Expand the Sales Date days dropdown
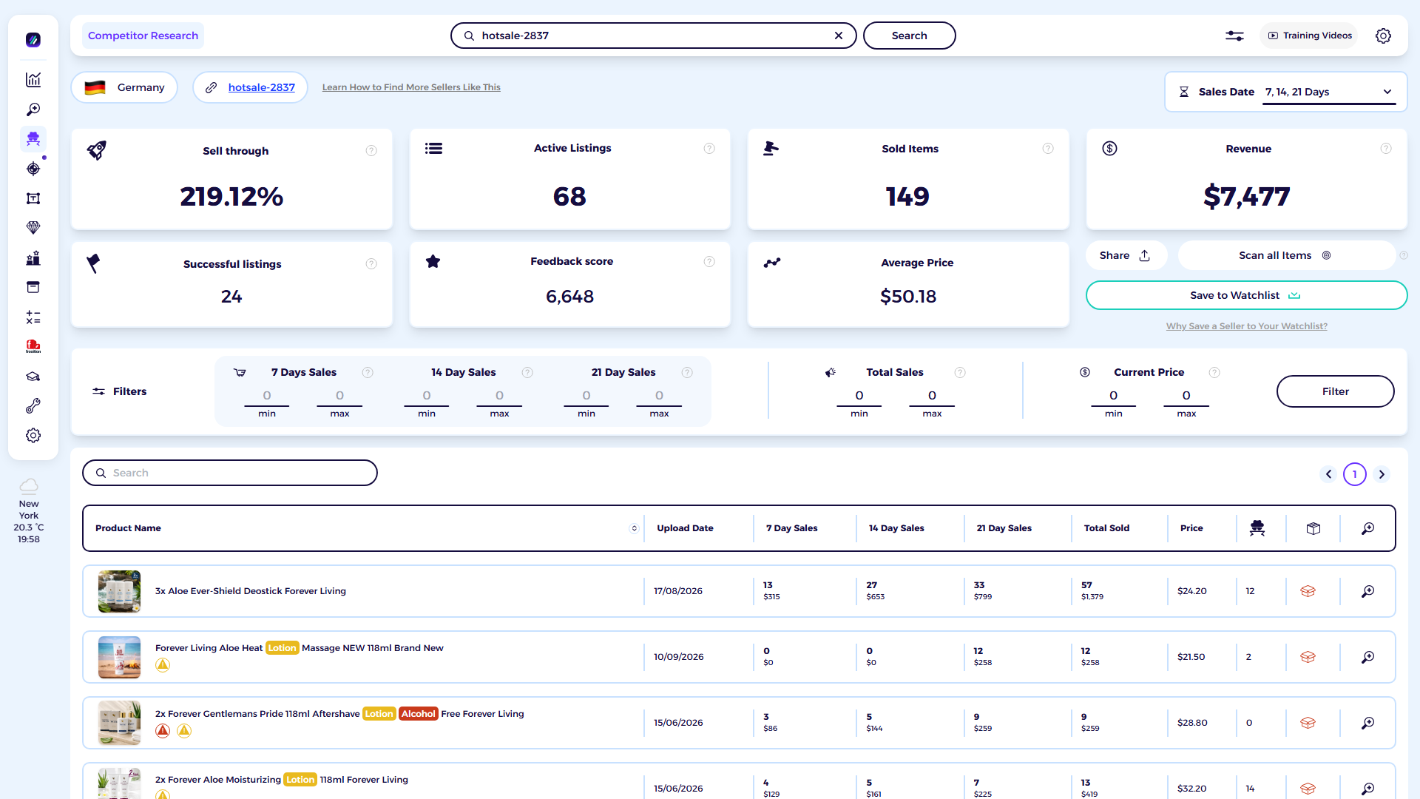The height and width of the screenshot is (799, 1420). 1328,92
